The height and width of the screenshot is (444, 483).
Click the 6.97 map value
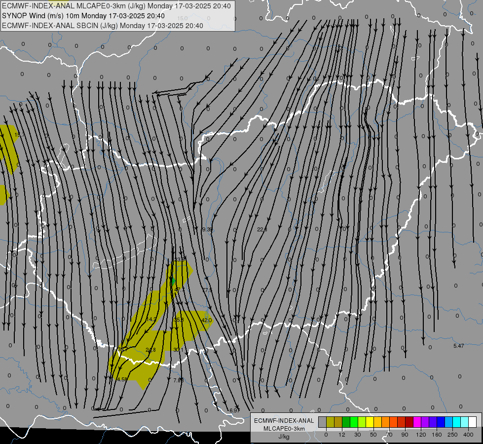pos(235,410)
